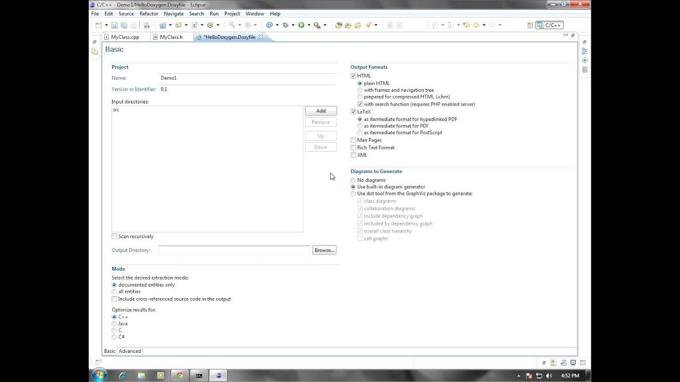Viewport: 680px width, 382px height.
Task: Click the command prompt taskbar icon
Action: pyautogui.click(x=199, y=375)
